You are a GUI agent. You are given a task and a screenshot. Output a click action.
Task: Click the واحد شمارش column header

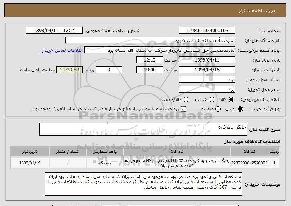105,152
